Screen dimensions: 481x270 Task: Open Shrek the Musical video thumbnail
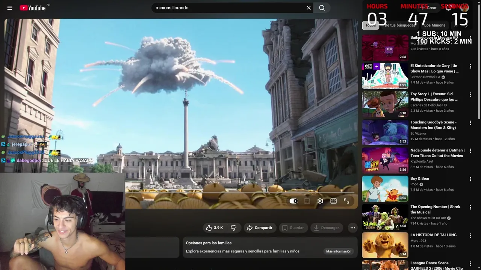[x=385, y=217]
